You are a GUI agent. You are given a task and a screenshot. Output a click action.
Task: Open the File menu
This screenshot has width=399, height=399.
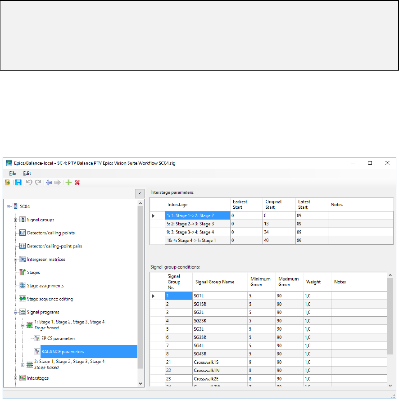click(x=13, y=173)
